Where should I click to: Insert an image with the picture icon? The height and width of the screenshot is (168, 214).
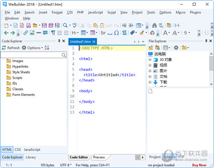pos(32,33)
